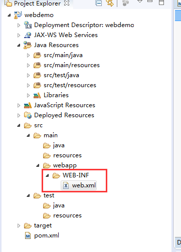
Task: Close the Project Explorer tab
Action: 67,3
